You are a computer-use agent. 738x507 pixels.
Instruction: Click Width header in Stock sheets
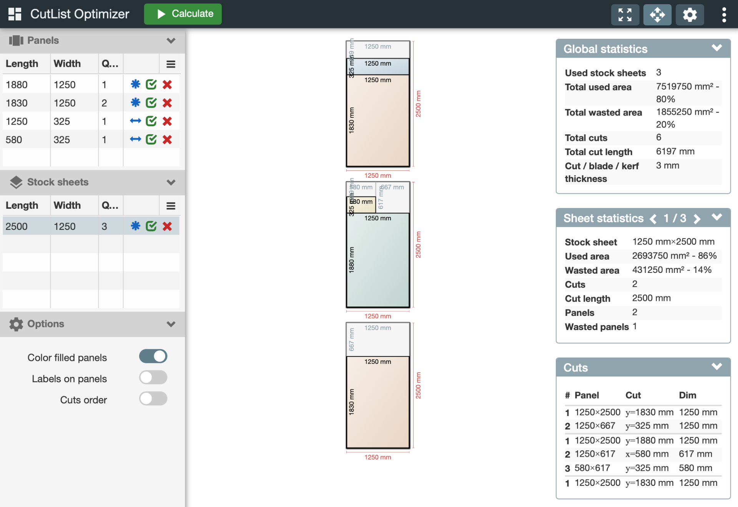click(x=67, y=205)
